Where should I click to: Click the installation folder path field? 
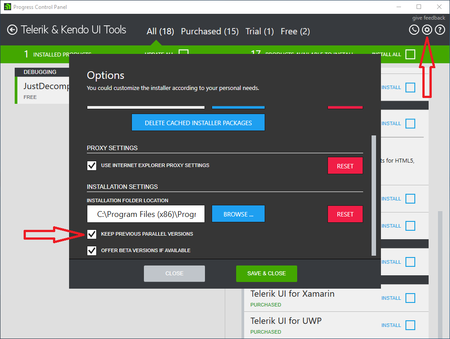(x=146, y=214)
